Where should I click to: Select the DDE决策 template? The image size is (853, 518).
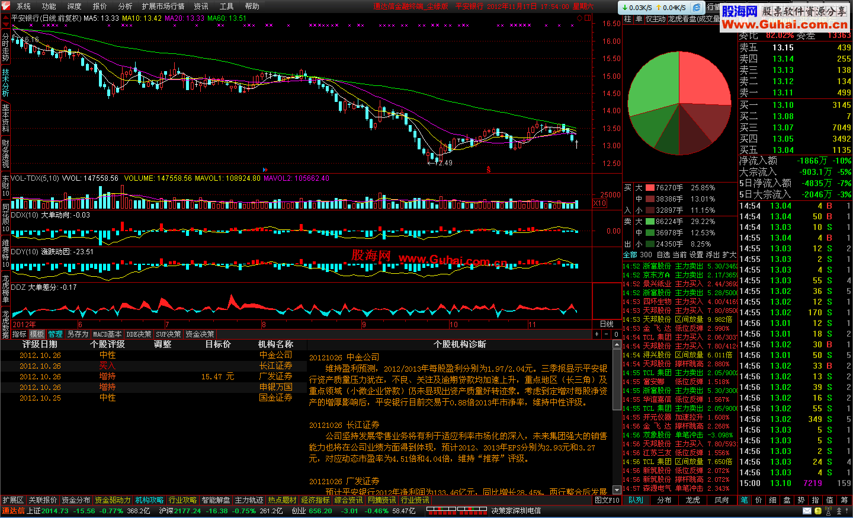coord(139,334)
